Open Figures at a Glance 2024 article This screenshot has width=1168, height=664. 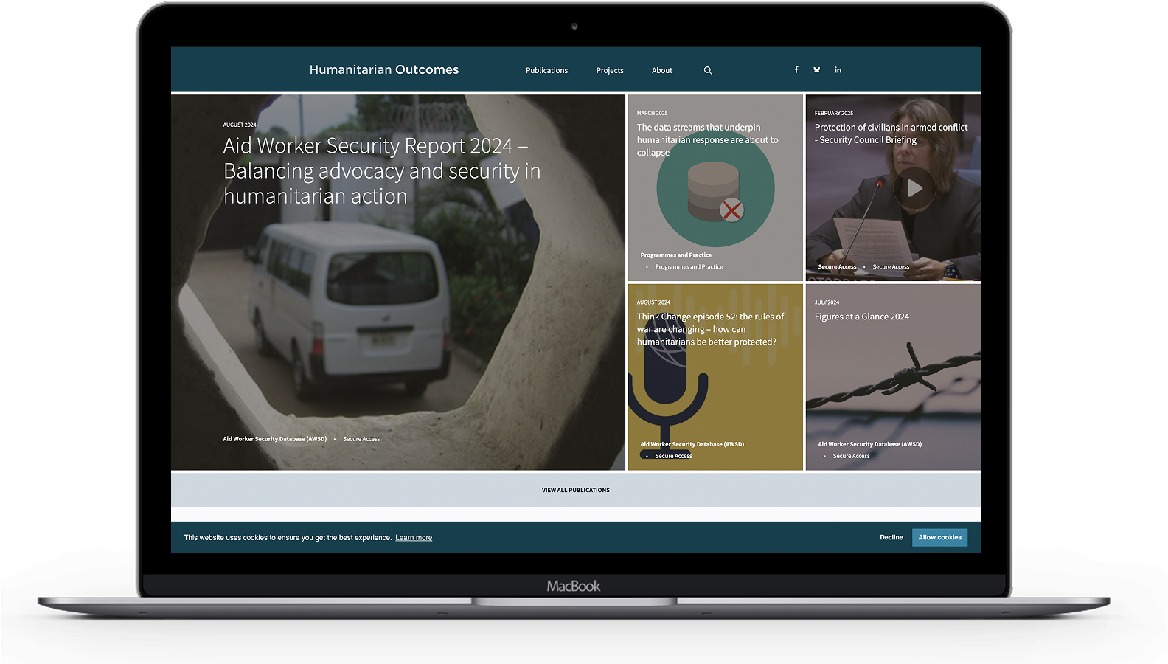(x=862, y=317)
